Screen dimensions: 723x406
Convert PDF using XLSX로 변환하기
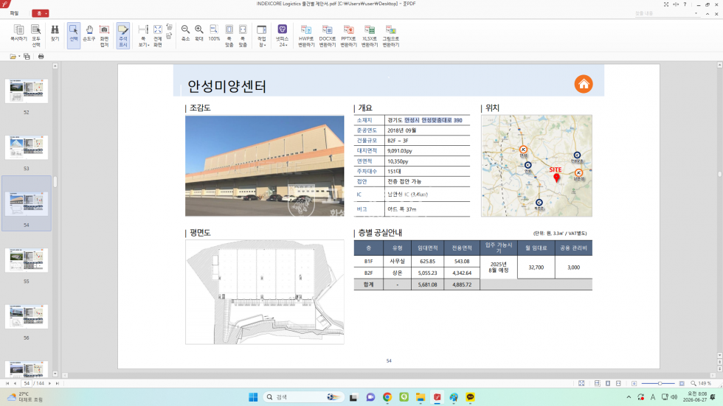pos(370,35)
